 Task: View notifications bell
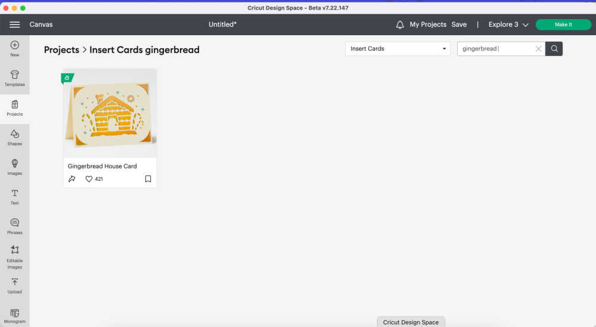click(400, 24)
